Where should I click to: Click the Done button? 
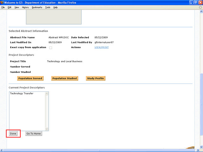tap(13, 134)
